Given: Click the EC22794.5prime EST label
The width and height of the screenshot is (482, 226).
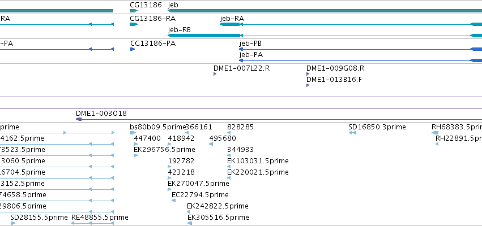Looking at the screenshot, I should pos(200,195).
